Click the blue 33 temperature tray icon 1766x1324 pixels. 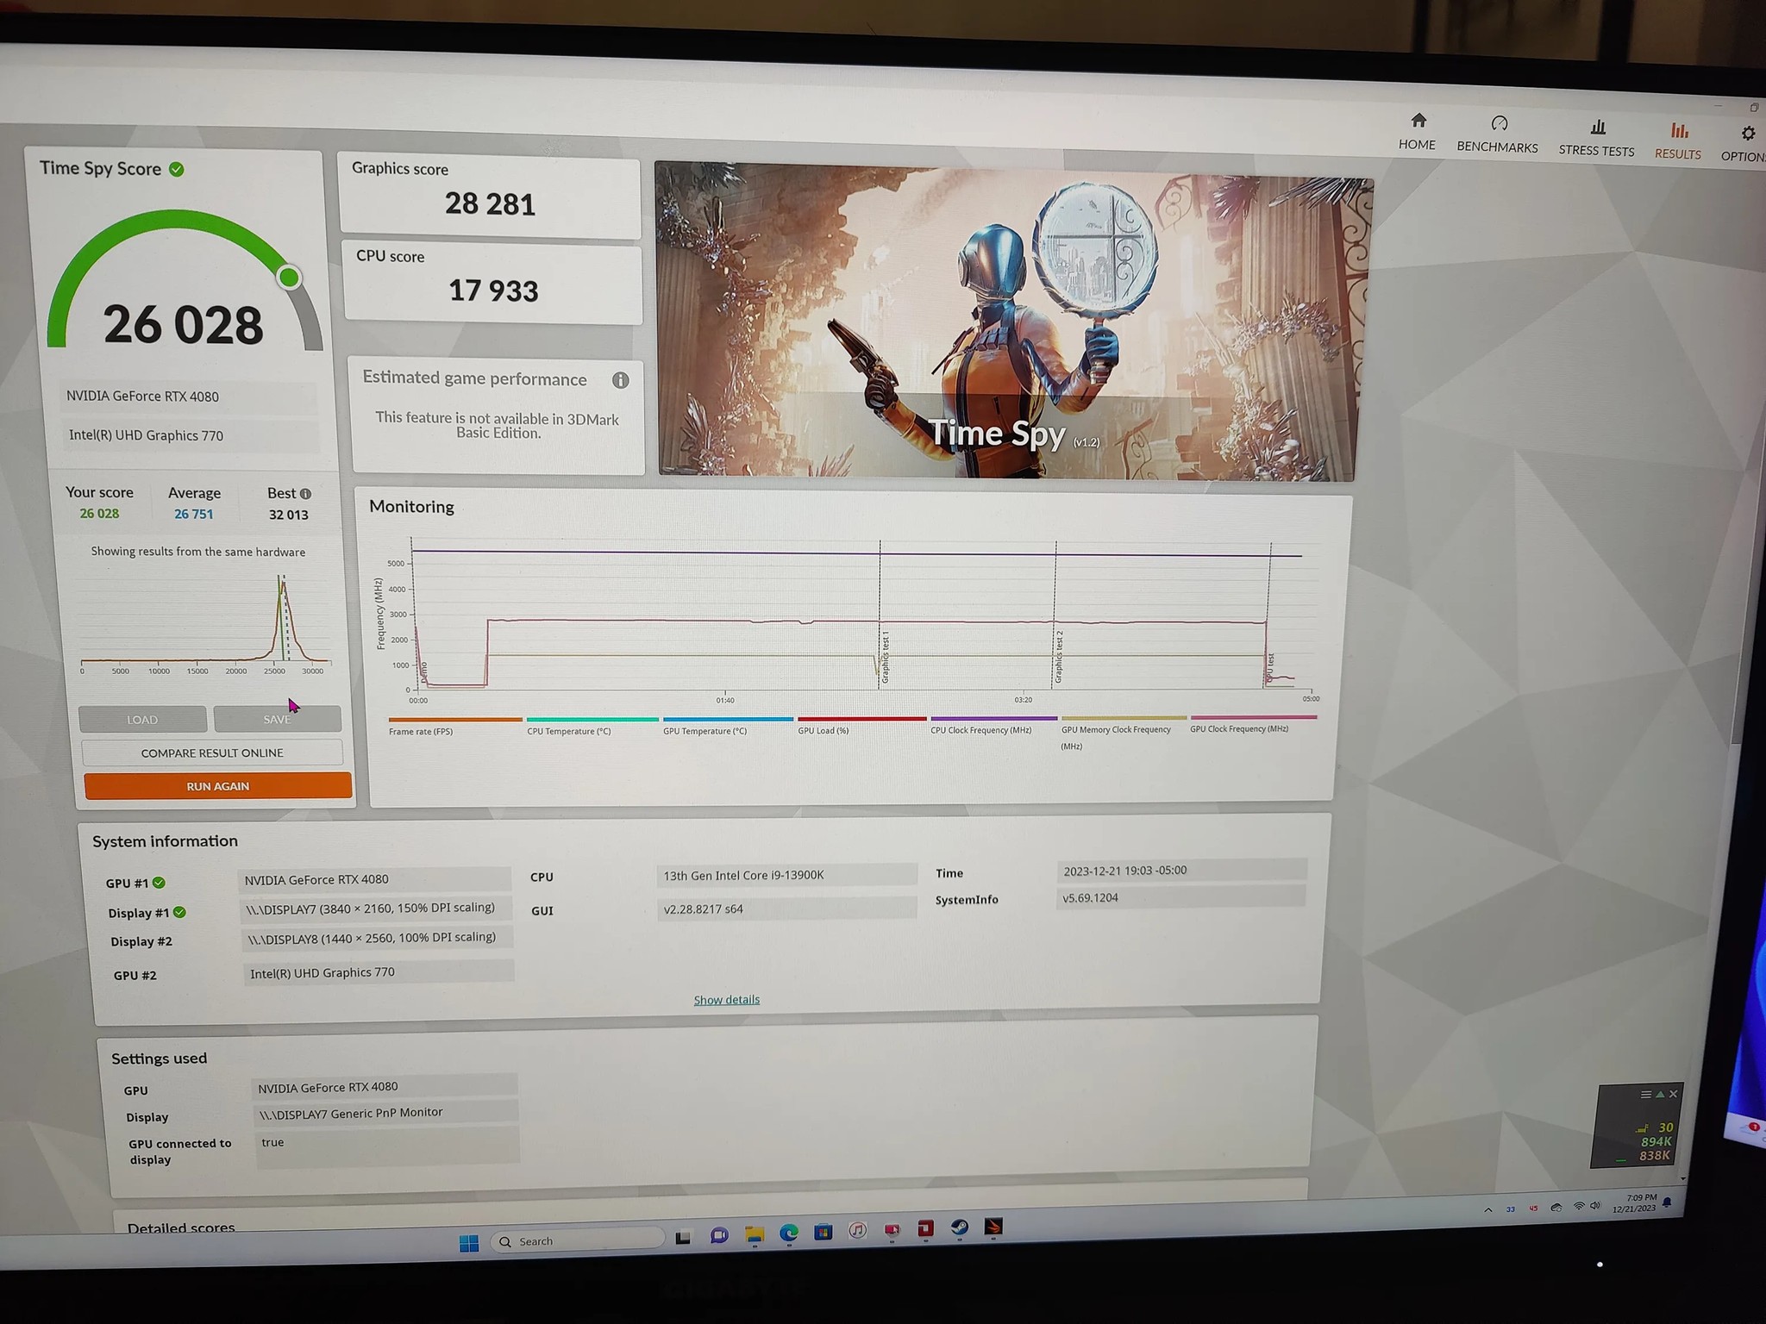(1511, 1209)
